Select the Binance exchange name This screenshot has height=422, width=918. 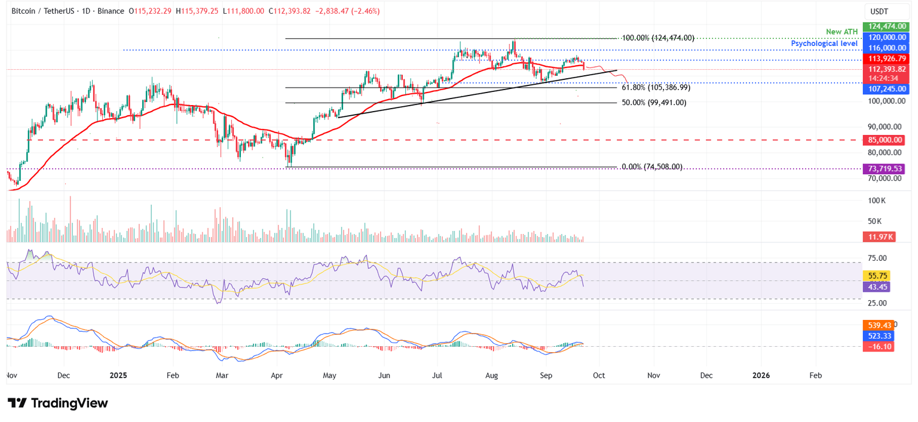tap(111, 11)
